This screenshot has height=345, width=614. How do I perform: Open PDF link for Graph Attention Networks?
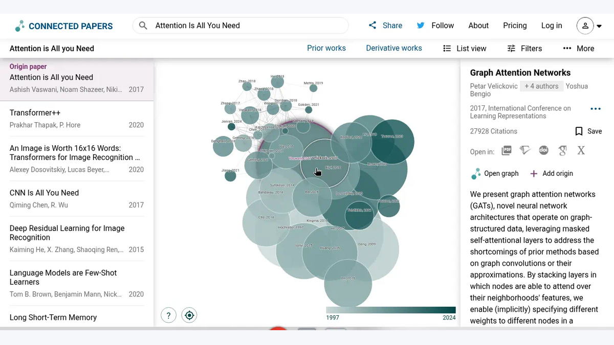(507, 150)
